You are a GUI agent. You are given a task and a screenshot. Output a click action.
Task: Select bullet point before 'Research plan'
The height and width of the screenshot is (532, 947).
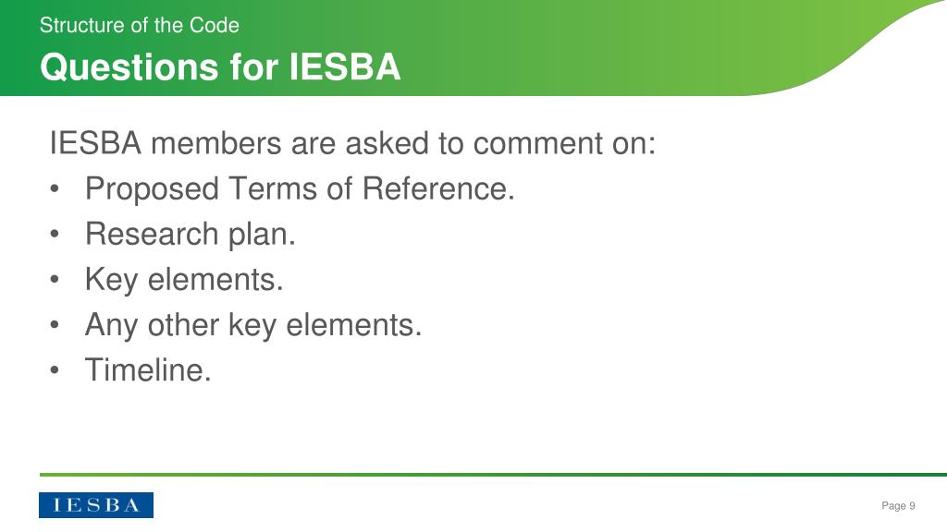[x=55, y=234]
